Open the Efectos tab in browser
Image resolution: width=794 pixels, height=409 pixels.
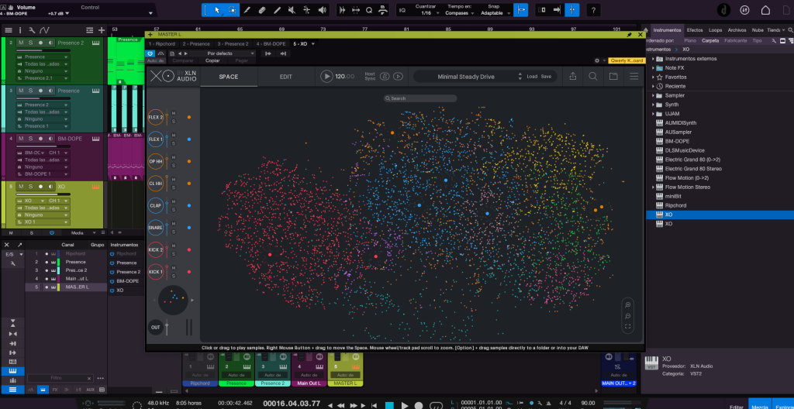695,29
